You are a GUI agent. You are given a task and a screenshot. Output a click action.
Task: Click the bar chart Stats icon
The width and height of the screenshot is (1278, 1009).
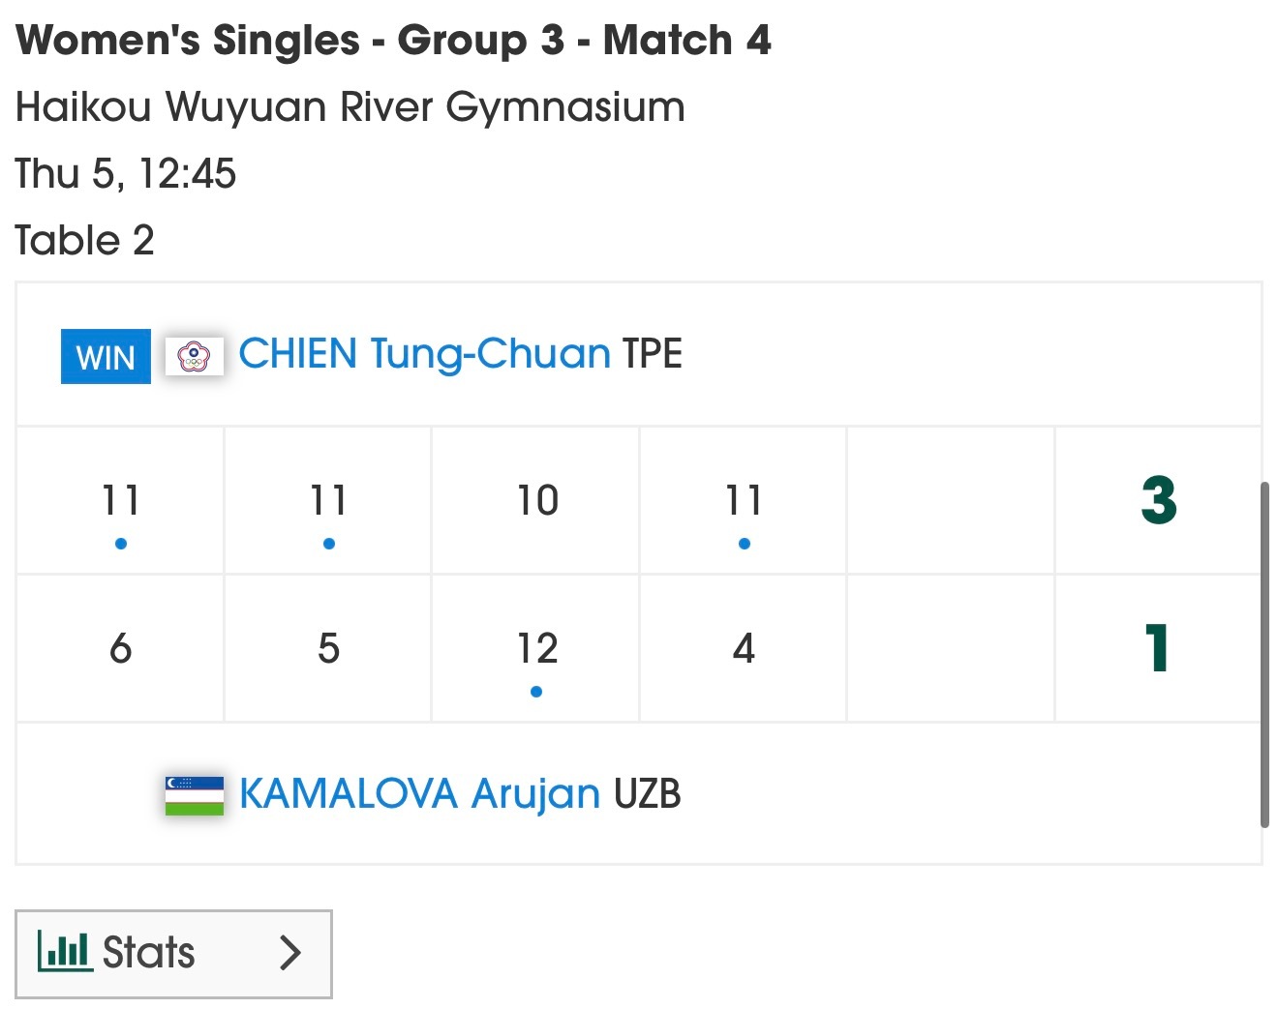tap(65, 951)
